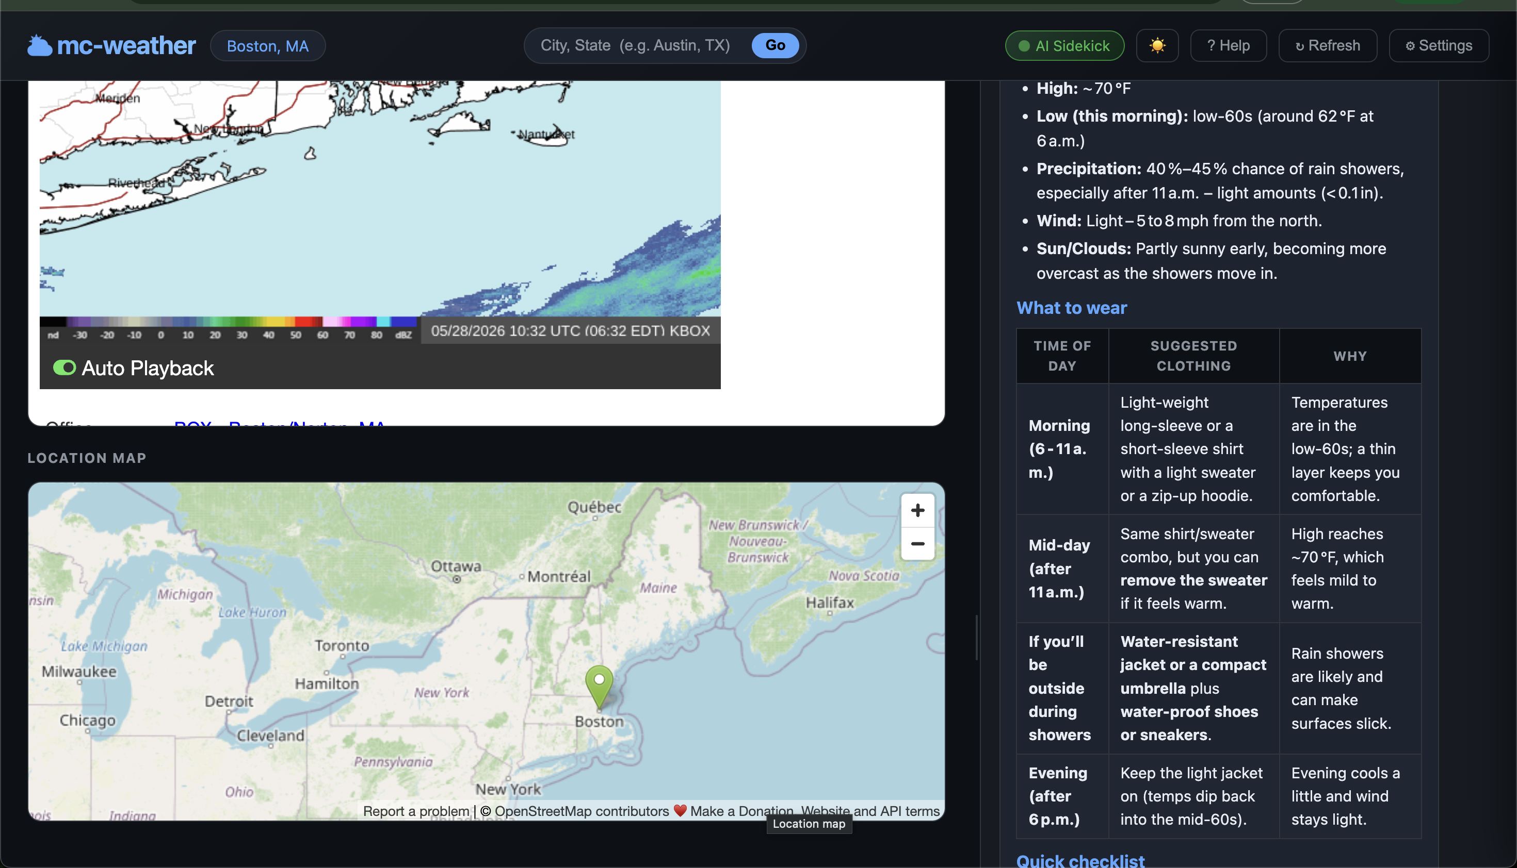Viewport: 1517px width, 868px height.
Task: Open Settings
Action: (1438, 46)
